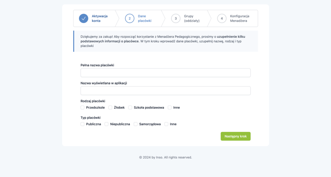Check Inne under Rodzaj placówki
This screenshot has height=177, width=331.
[169, 107]
